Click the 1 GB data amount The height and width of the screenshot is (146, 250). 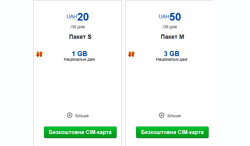[x=79, y=54]
